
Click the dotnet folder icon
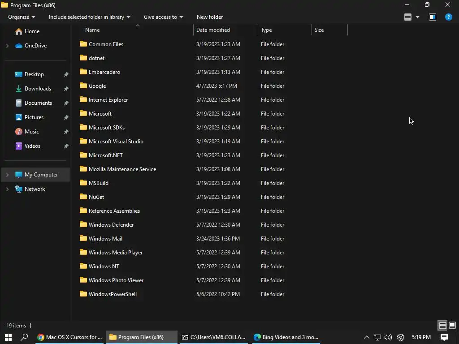pyautogui.click(x=83, y=58)
